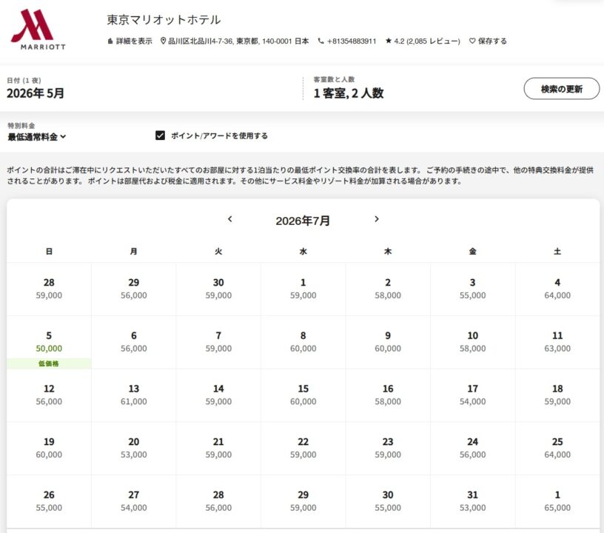Click the map pin address icon
Screen dimensions: 604x533
164,41
